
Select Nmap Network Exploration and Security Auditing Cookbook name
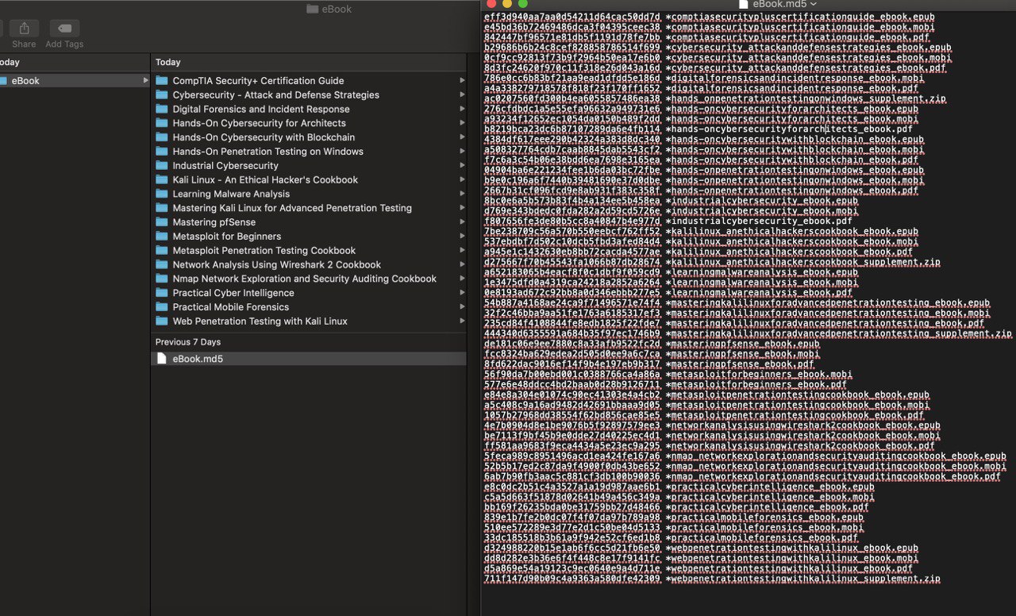coord(305,279)
